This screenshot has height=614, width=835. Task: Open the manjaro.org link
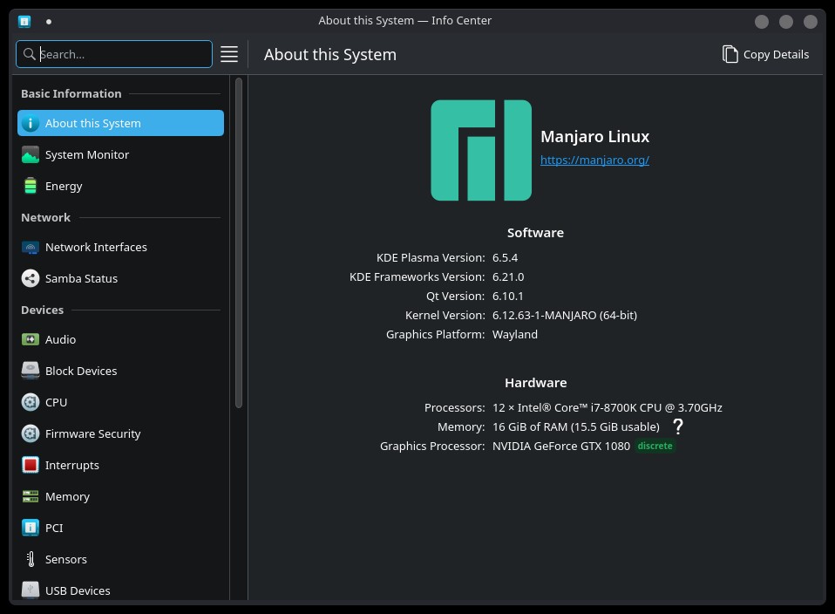[594, 160]
